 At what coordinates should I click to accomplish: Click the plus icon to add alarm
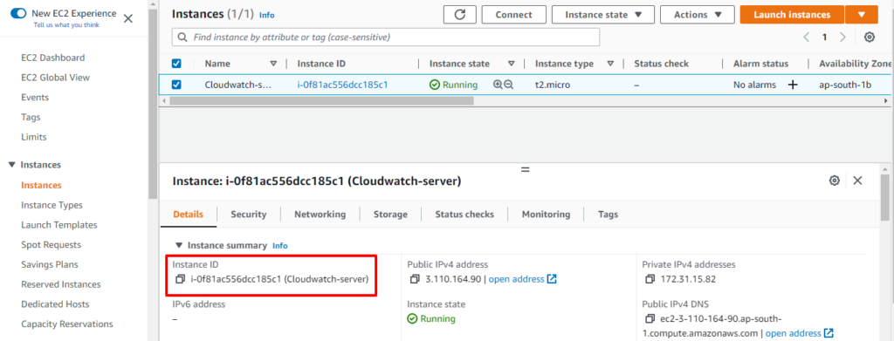793,85
